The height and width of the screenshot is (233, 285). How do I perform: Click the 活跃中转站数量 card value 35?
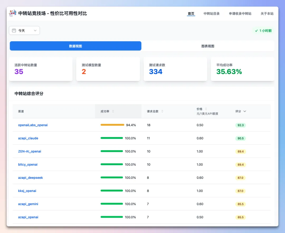coord(19,72)
